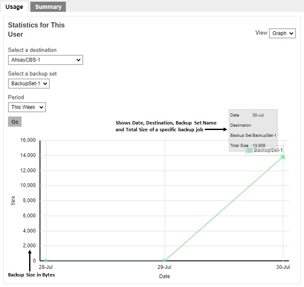
Task: Open the Period dropdown showing This Week
Action: (27, 107)
